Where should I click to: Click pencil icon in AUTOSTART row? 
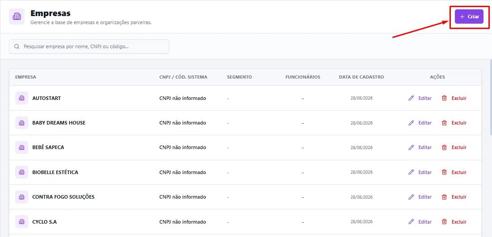coord(411,98)
